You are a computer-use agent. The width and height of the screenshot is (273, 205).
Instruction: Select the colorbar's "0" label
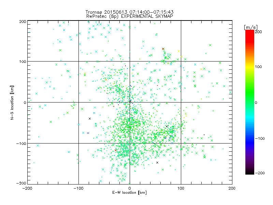(256, 102)
